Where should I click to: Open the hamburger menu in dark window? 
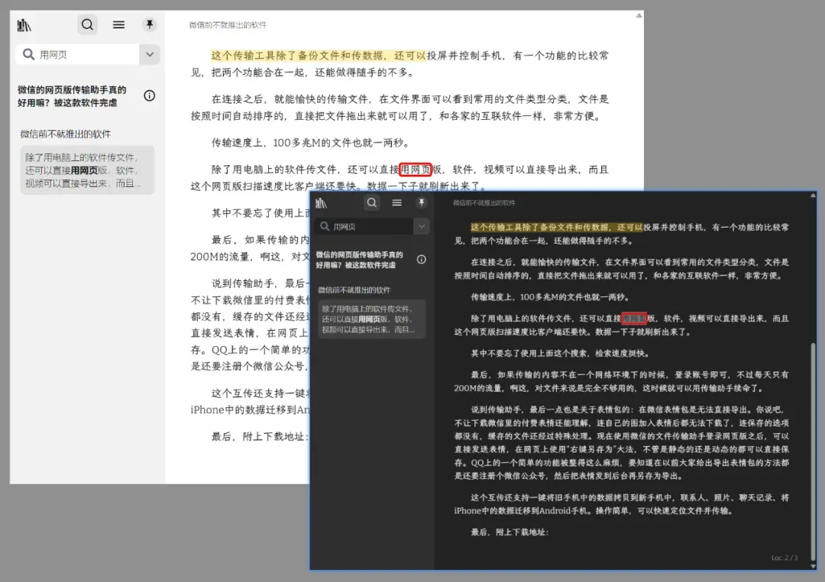click(x=396, y=202)
